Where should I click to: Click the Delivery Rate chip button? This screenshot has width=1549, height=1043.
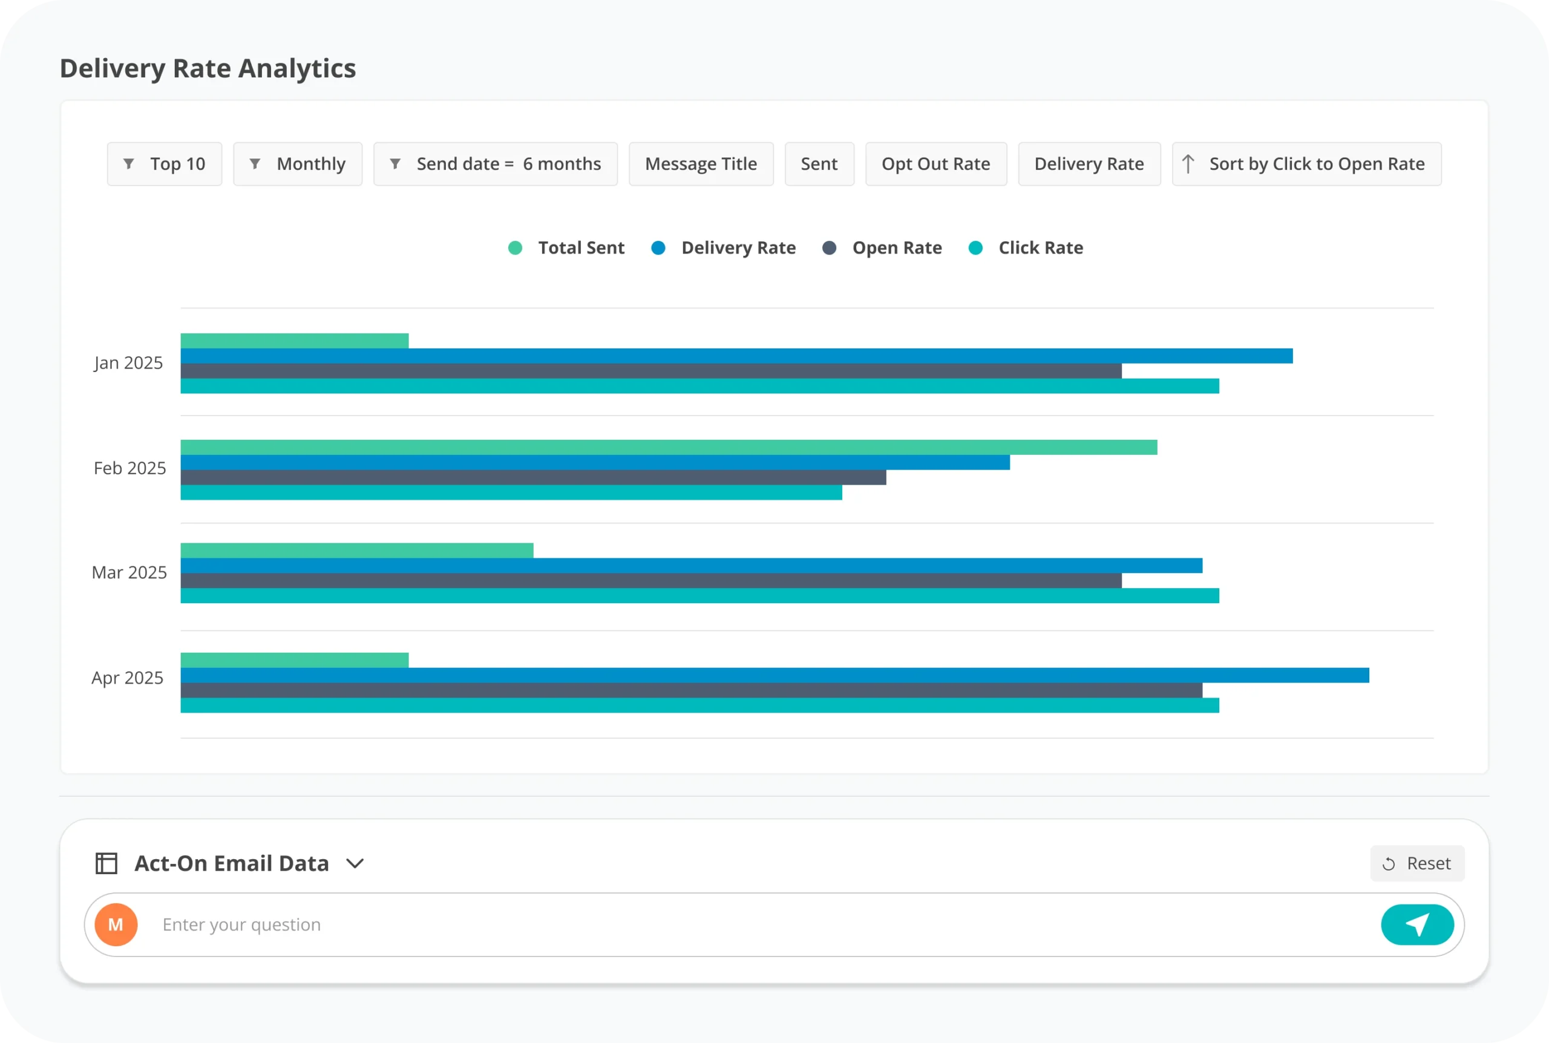(x=1089, y=163)
